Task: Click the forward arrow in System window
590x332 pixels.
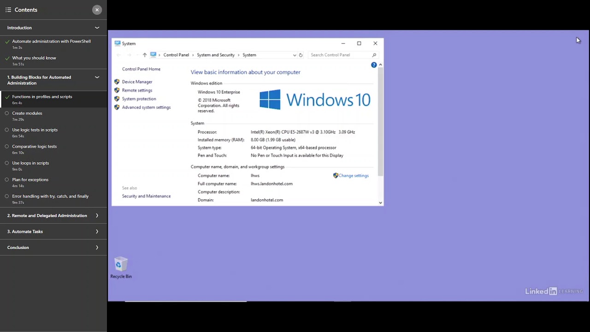Action: 129,55
